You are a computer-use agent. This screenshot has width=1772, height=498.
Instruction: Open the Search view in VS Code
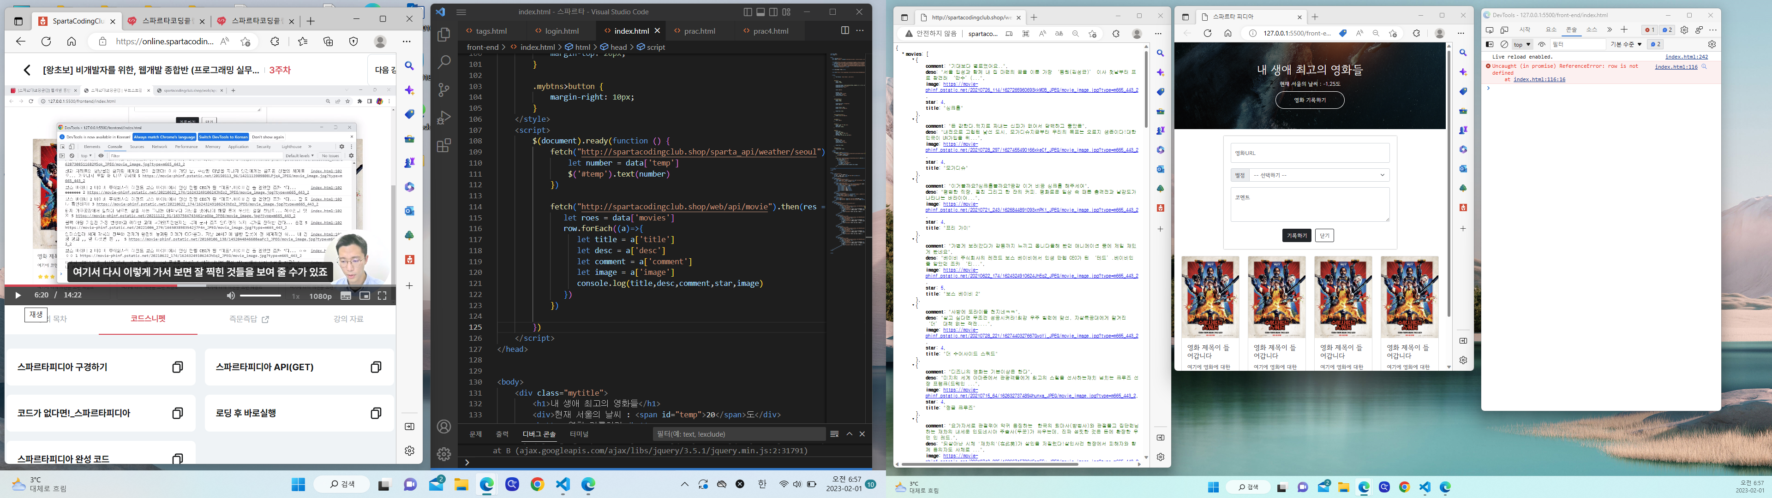444,62
